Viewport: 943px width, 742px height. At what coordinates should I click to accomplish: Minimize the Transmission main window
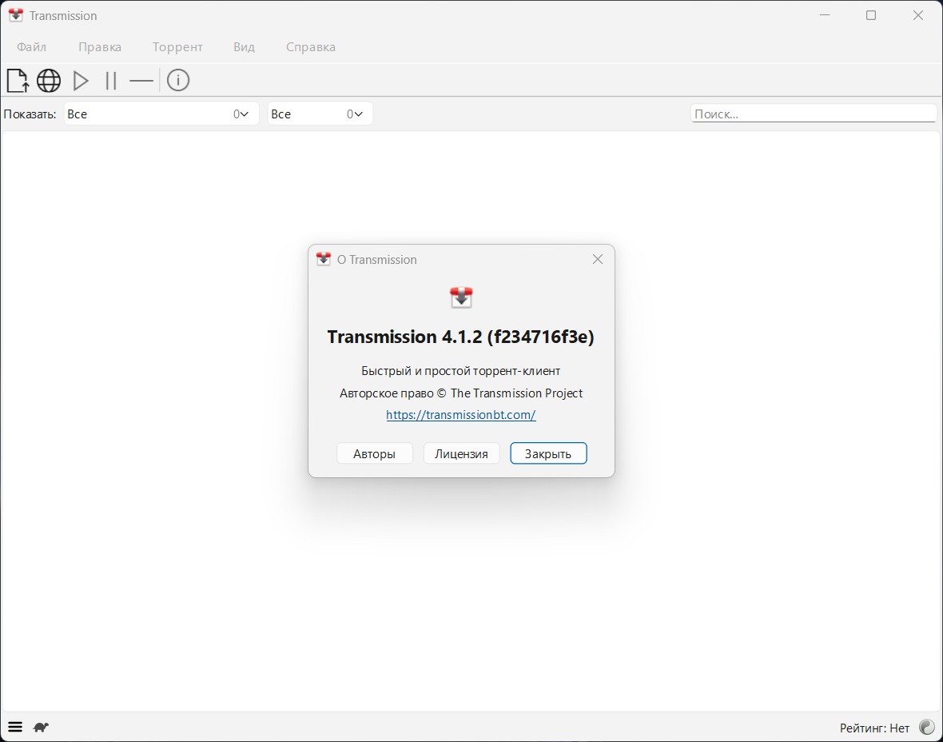coord(825,15)
